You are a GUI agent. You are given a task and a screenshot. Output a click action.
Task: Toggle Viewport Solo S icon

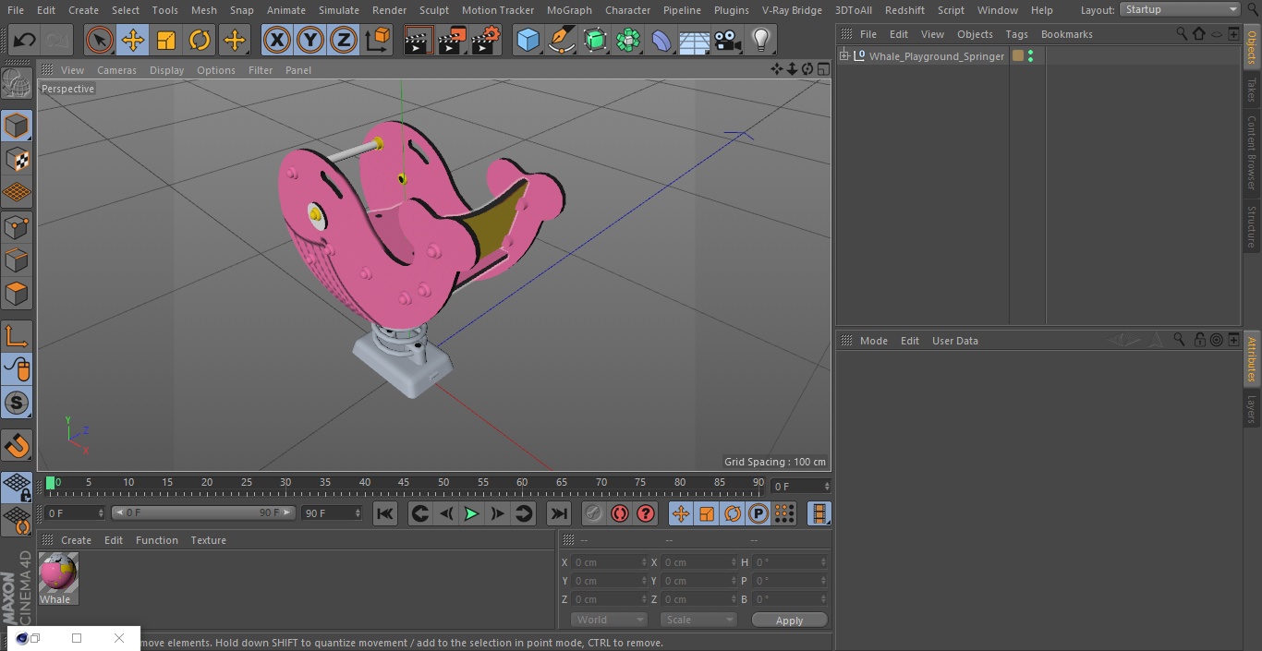17,404
